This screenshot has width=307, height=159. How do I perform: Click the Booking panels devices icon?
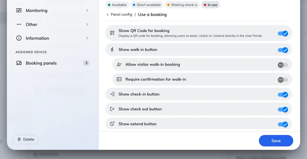(19, 63)
